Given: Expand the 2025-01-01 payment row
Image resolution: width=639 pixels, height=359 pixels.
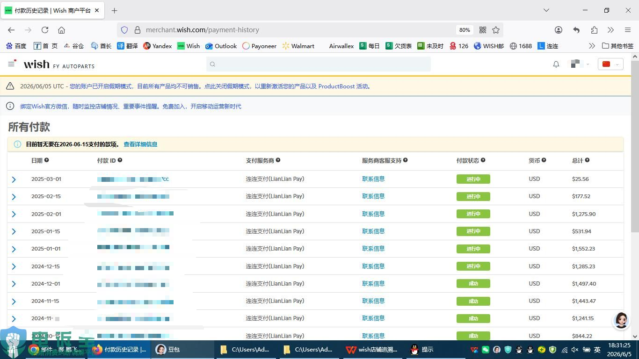Looking at the screenshot, I should click(x=14, y=249).
